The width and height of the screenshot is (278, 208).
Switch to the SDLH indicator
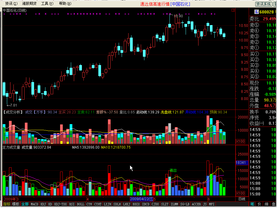(x=117, y=204)
